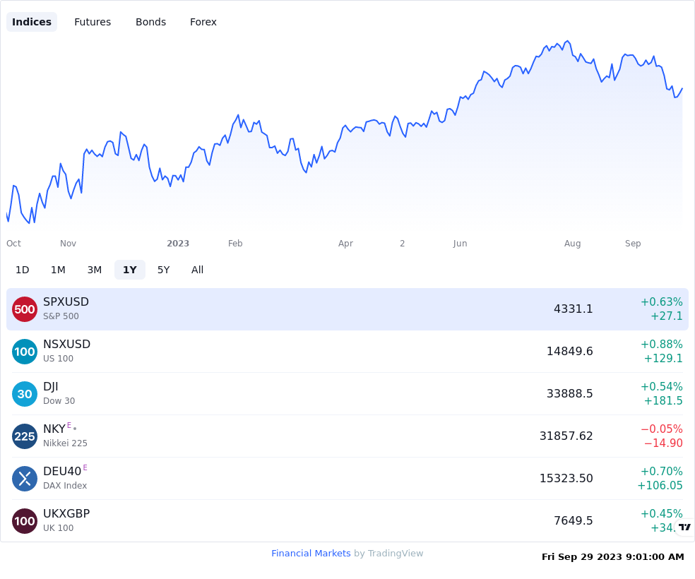Select the All time range
This screenshot has height=579, width=695.
click(197, 270)
